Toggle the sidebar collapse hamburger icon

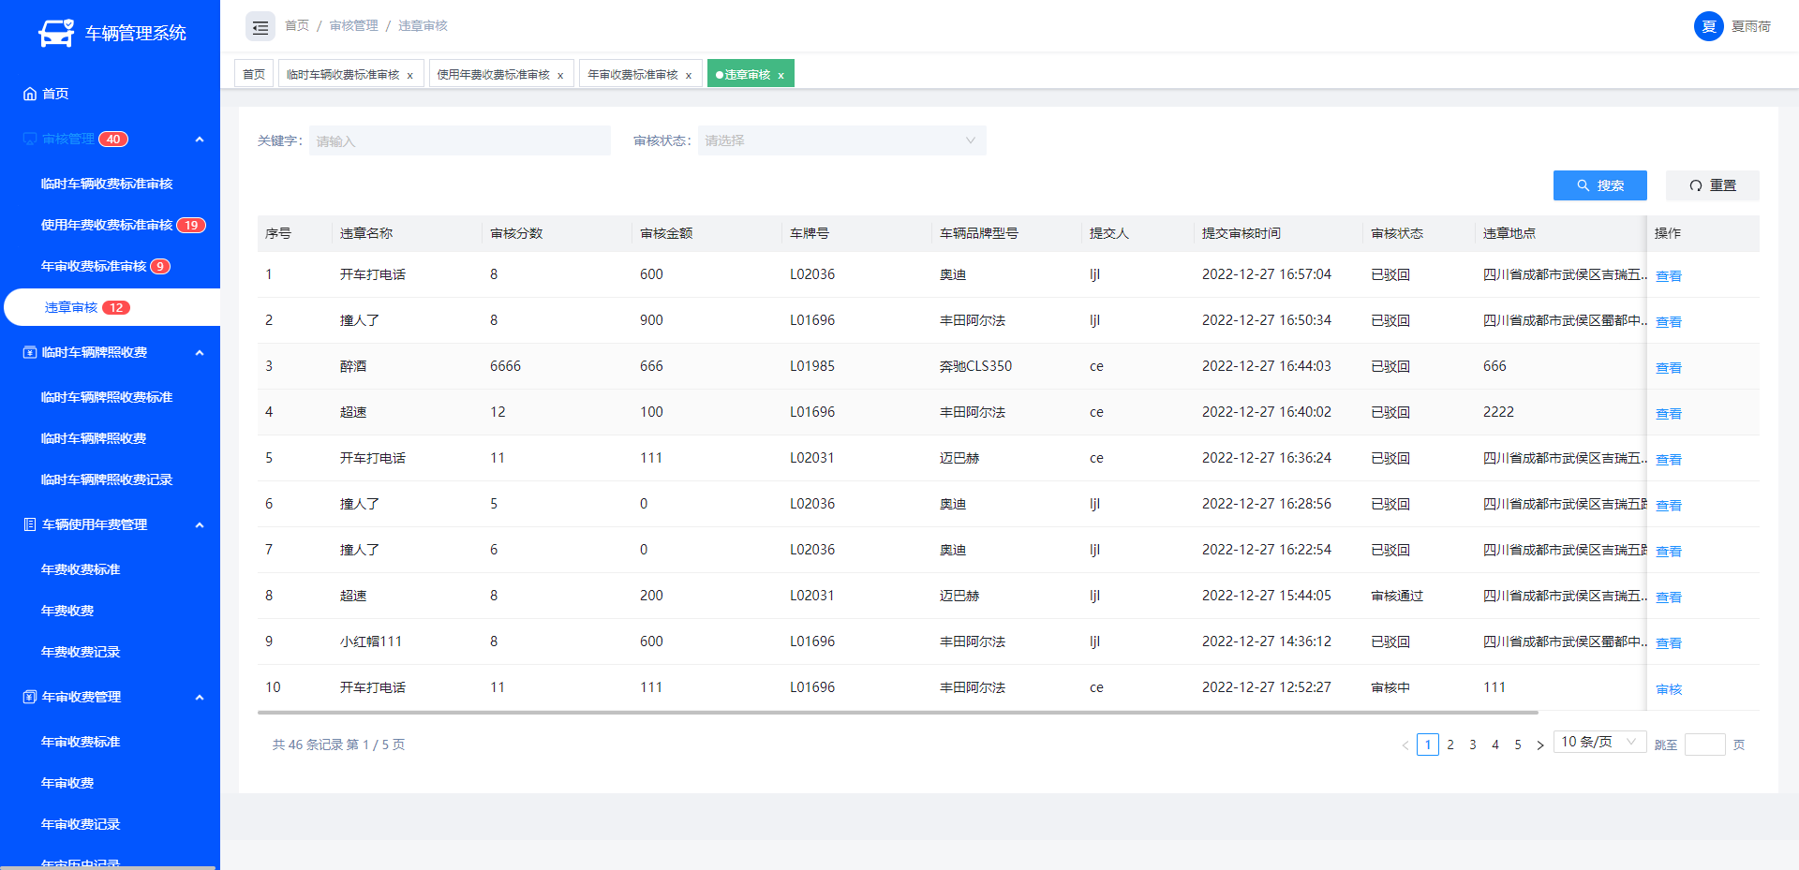(x=260, y=27)
